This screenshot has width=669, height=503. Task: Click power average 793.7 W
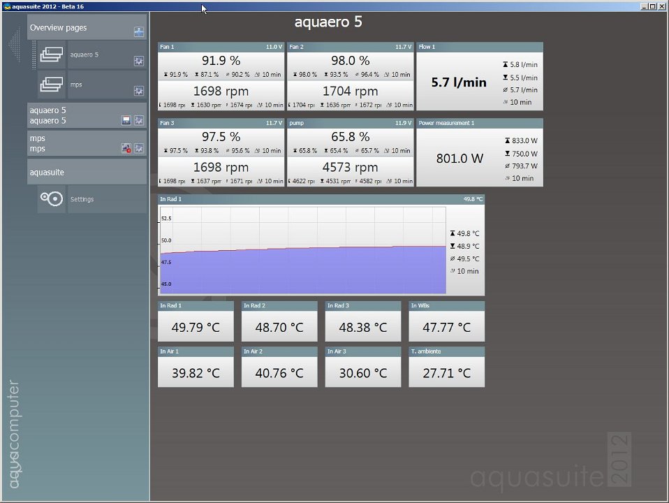click(x=521, y=166)
